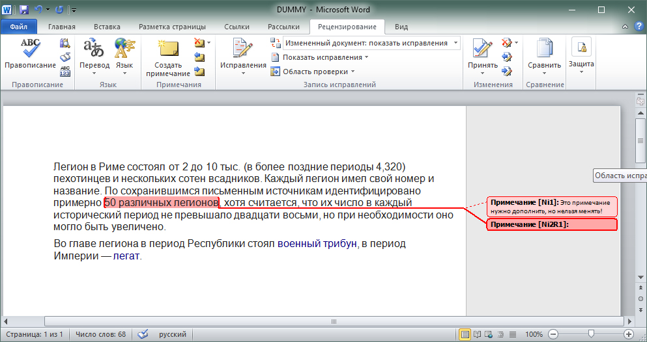
Task: Click the Страница: 1 из 1 indicator
Action: (35, 334)
